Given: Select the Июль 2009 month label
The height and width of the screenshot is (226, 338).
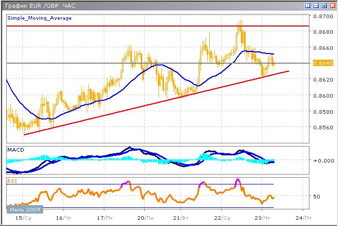Looking at the screenshot, I should [24, 209].
